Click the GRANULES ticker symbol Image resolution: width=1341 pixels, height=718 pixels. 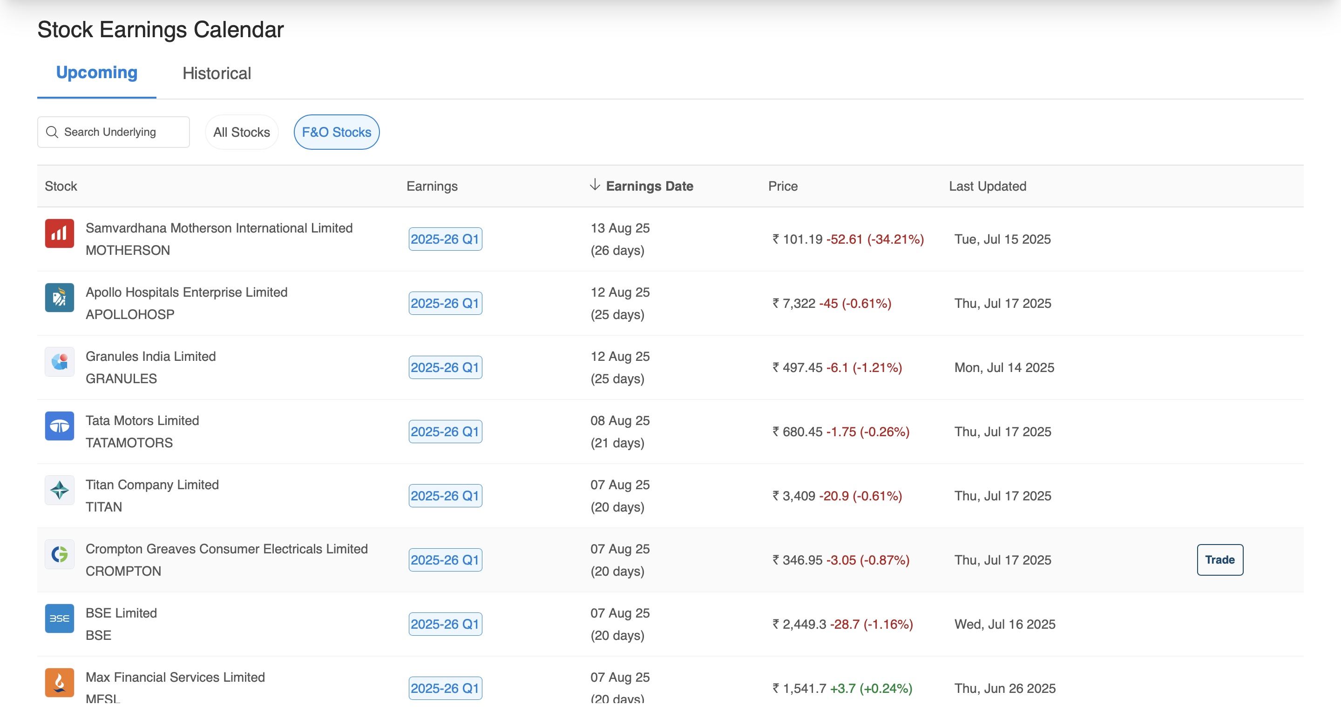121,379
